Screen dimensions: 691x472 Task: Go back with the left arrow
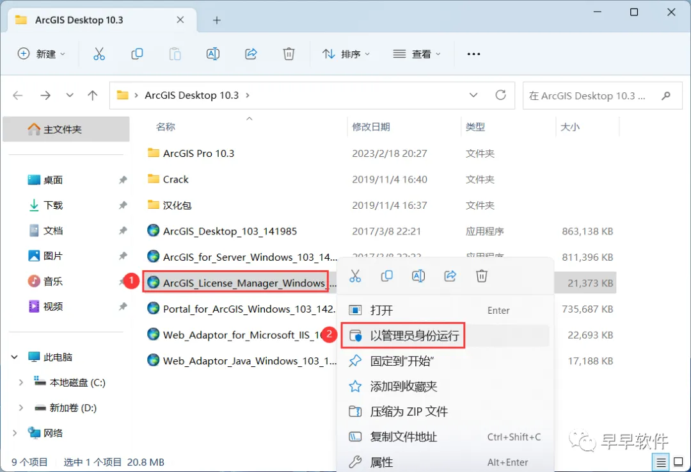pos(18,95)
